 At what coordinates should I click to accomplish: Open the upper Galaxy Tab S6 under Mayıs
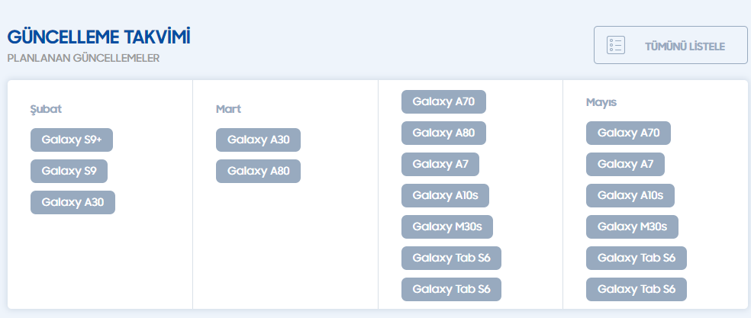(x=637, y=258)
